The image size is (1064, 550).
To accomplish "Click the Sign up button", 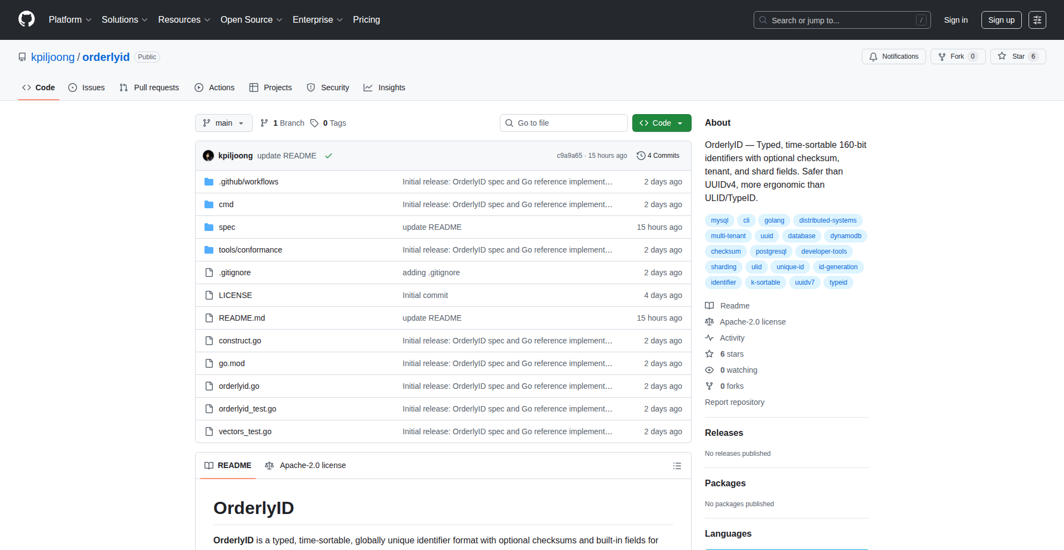I will (1001, 20).
